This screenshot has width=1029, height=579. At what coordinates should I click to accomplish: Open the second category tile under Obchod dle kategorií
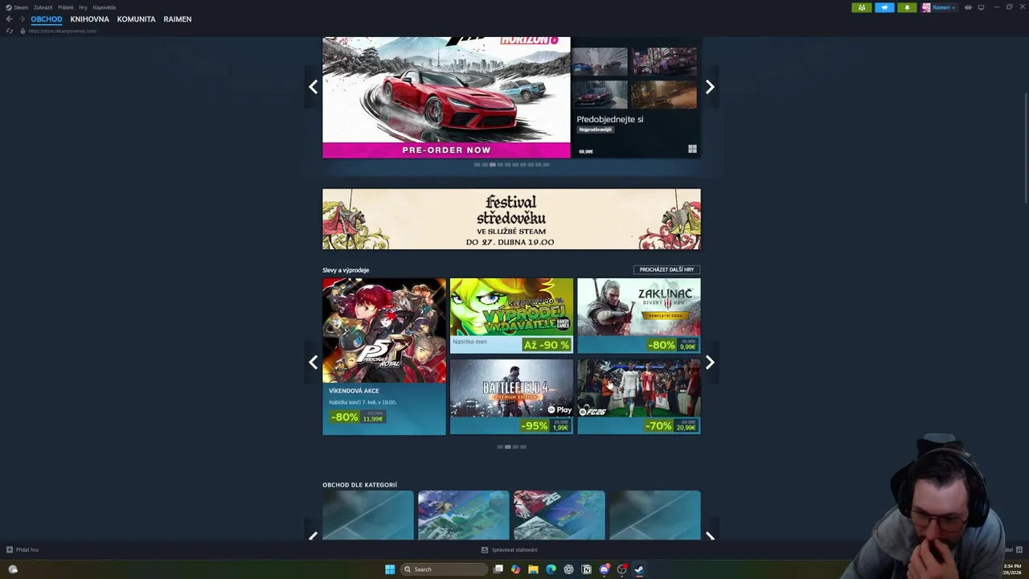pos(463,515)
